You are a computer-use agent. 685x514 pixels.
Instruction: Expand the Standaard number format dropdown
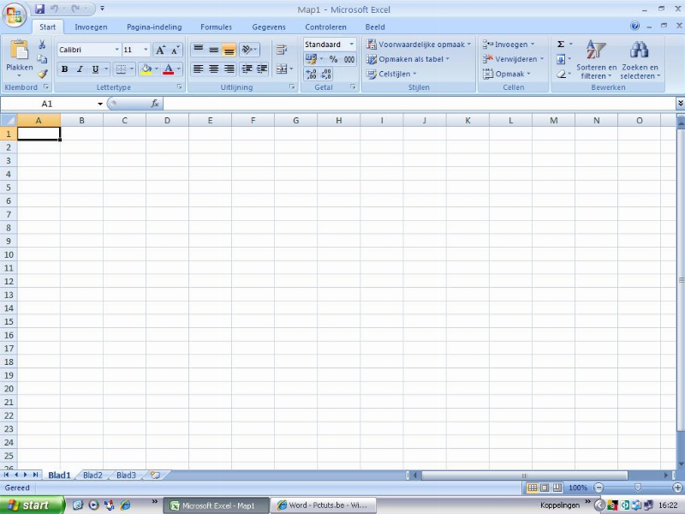[351, 45]
